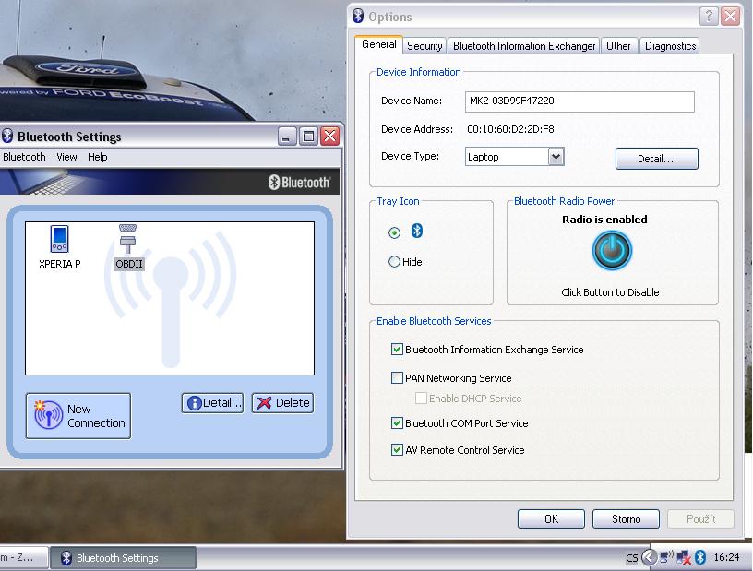Select the Hide tray icon radio button

[x=395, y=262]
